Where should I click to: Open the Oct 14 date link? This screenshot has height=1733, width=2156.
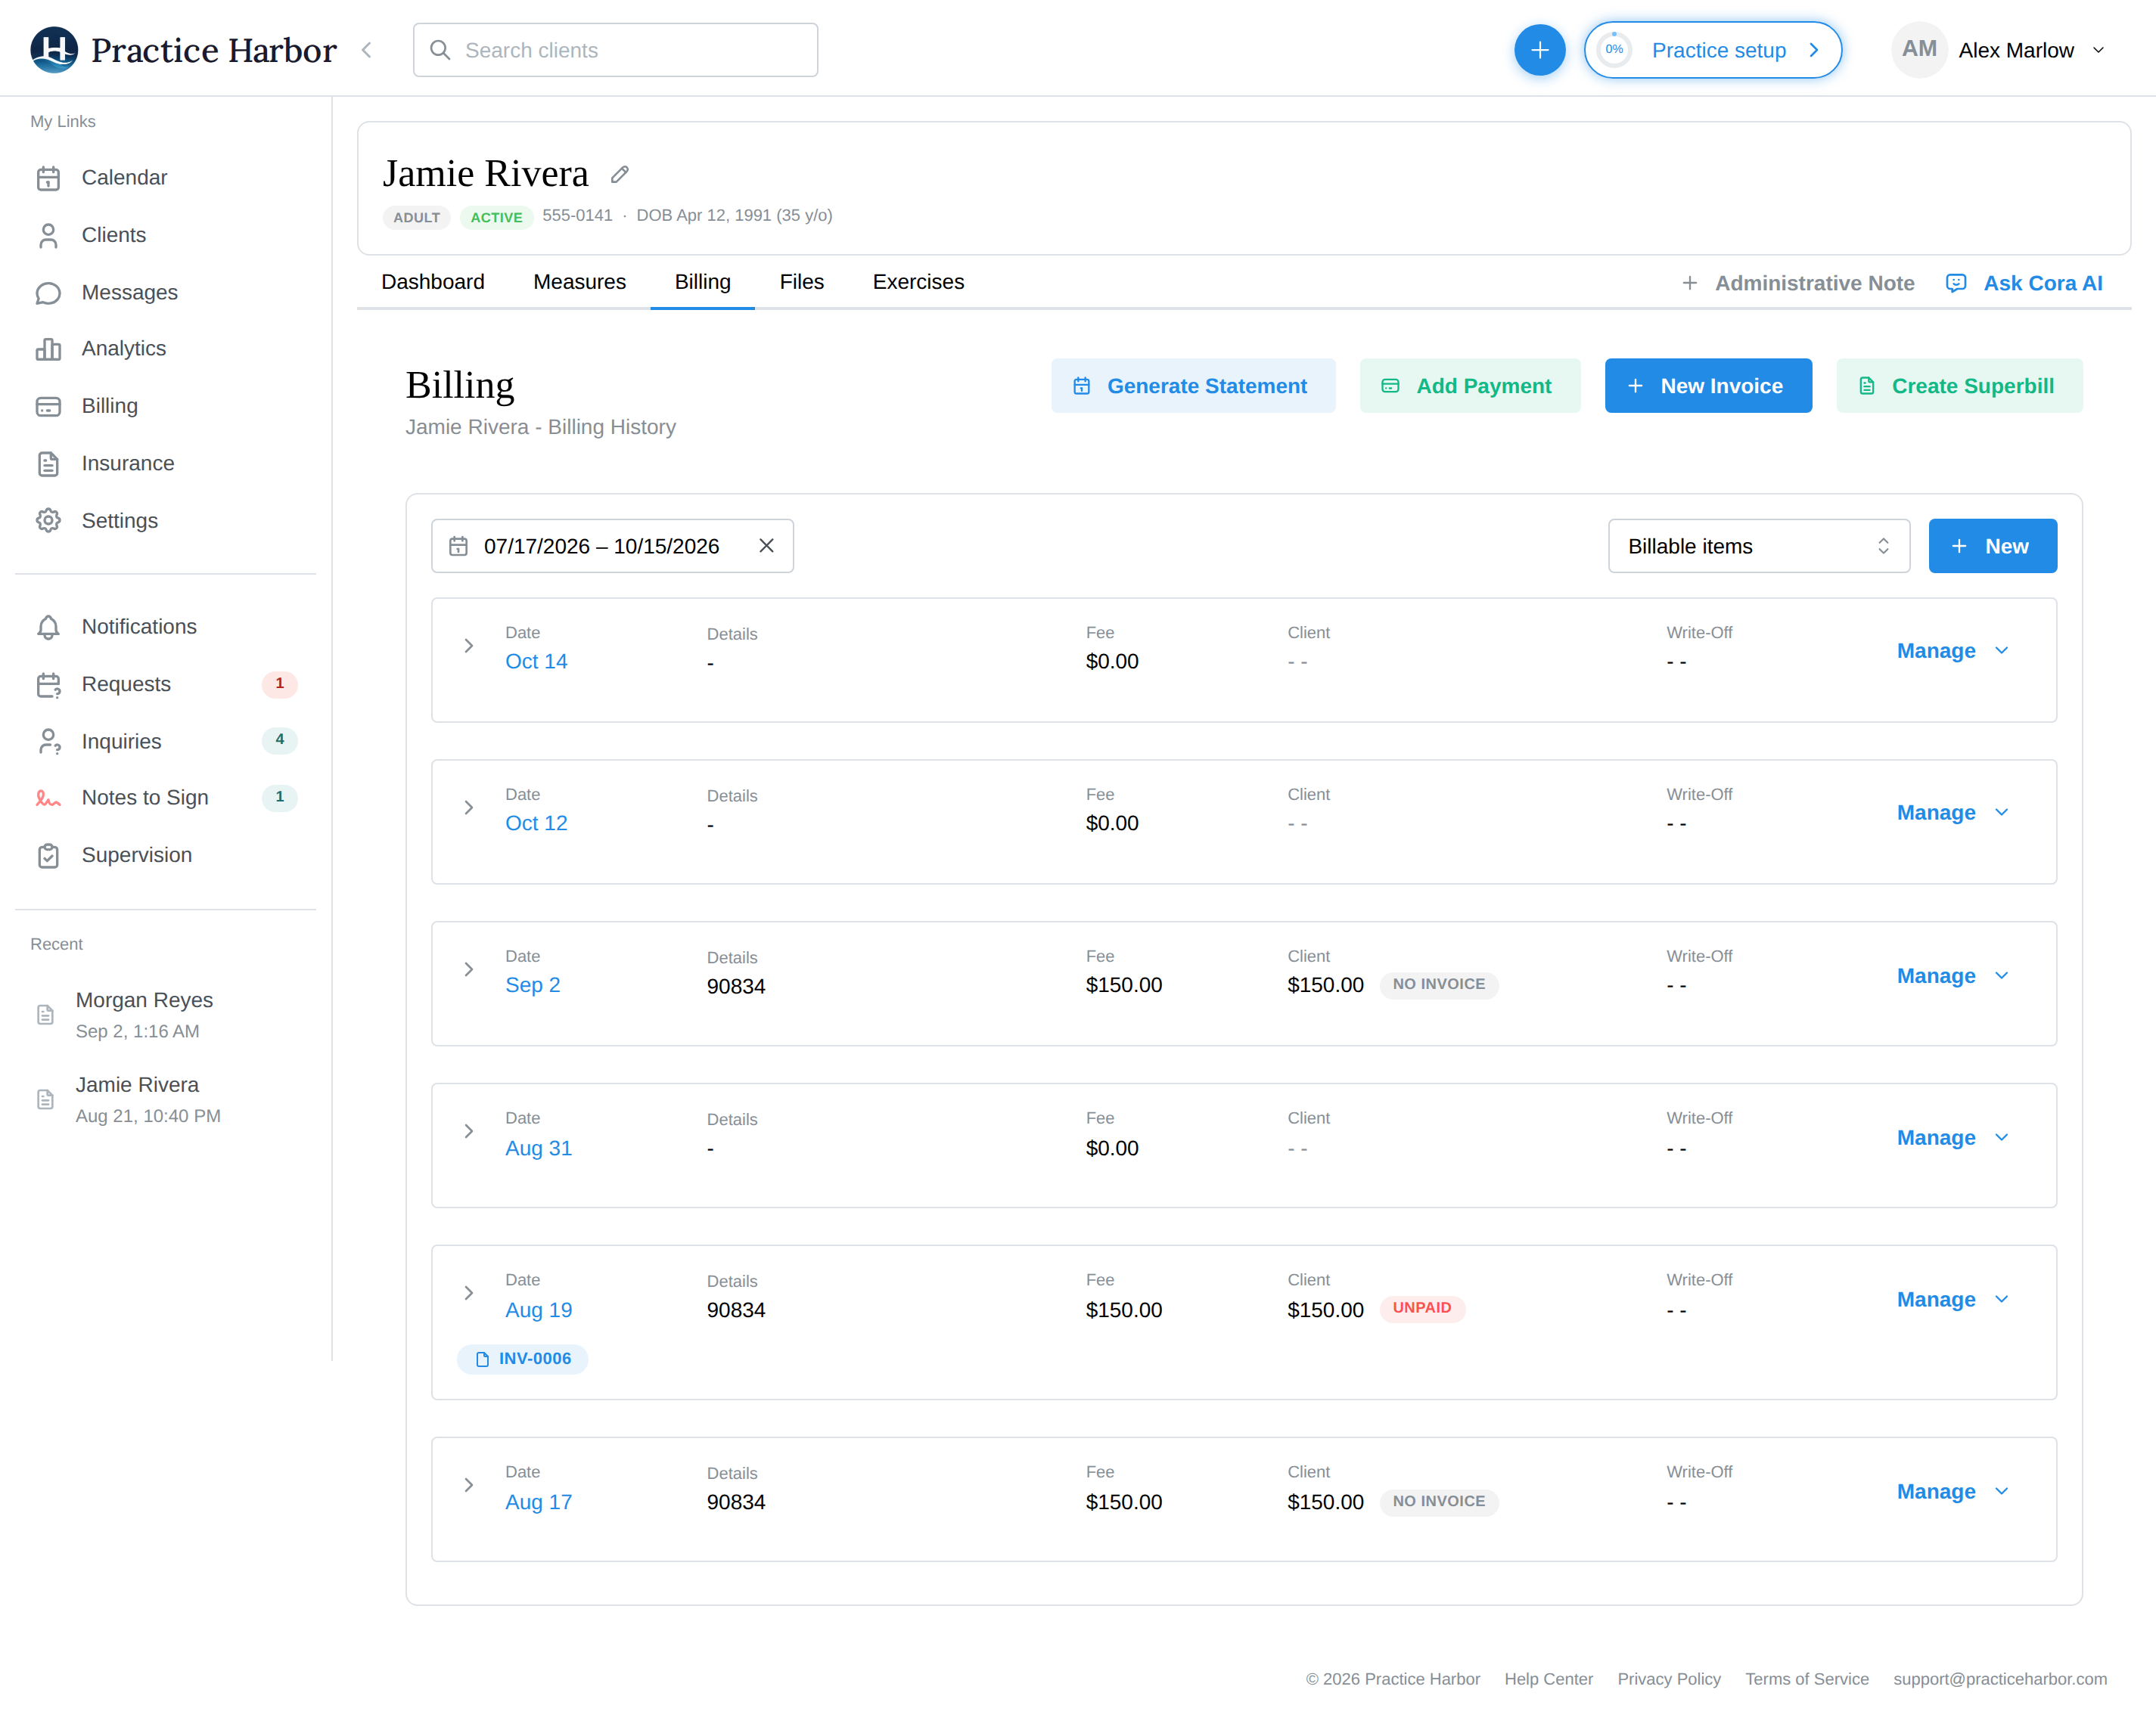pyautogui.click(x=536, y=662)
